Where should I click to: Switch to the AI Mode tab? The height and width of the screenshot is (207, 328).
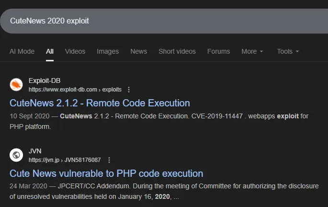(x=22, y=51)
